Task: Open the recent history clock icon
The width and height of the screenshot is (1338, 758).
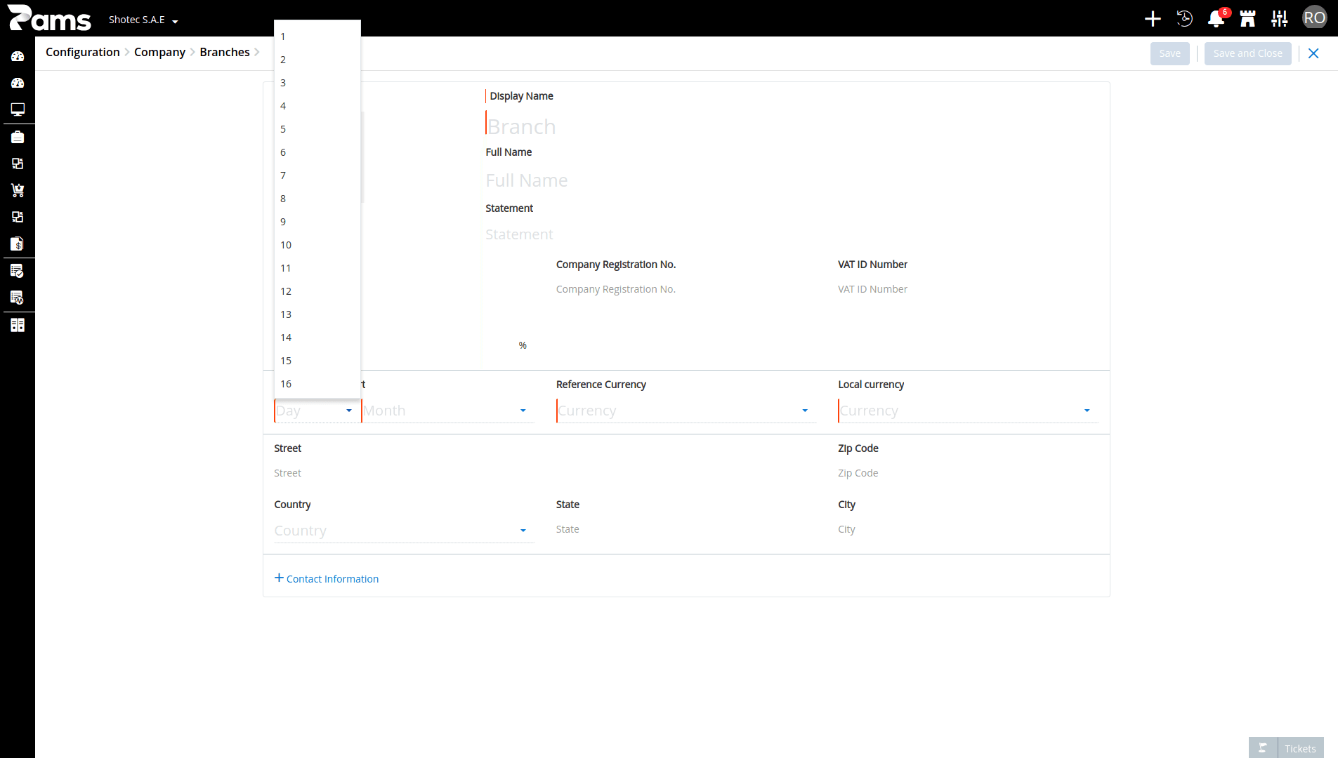Action: [x=1184, y=19]
